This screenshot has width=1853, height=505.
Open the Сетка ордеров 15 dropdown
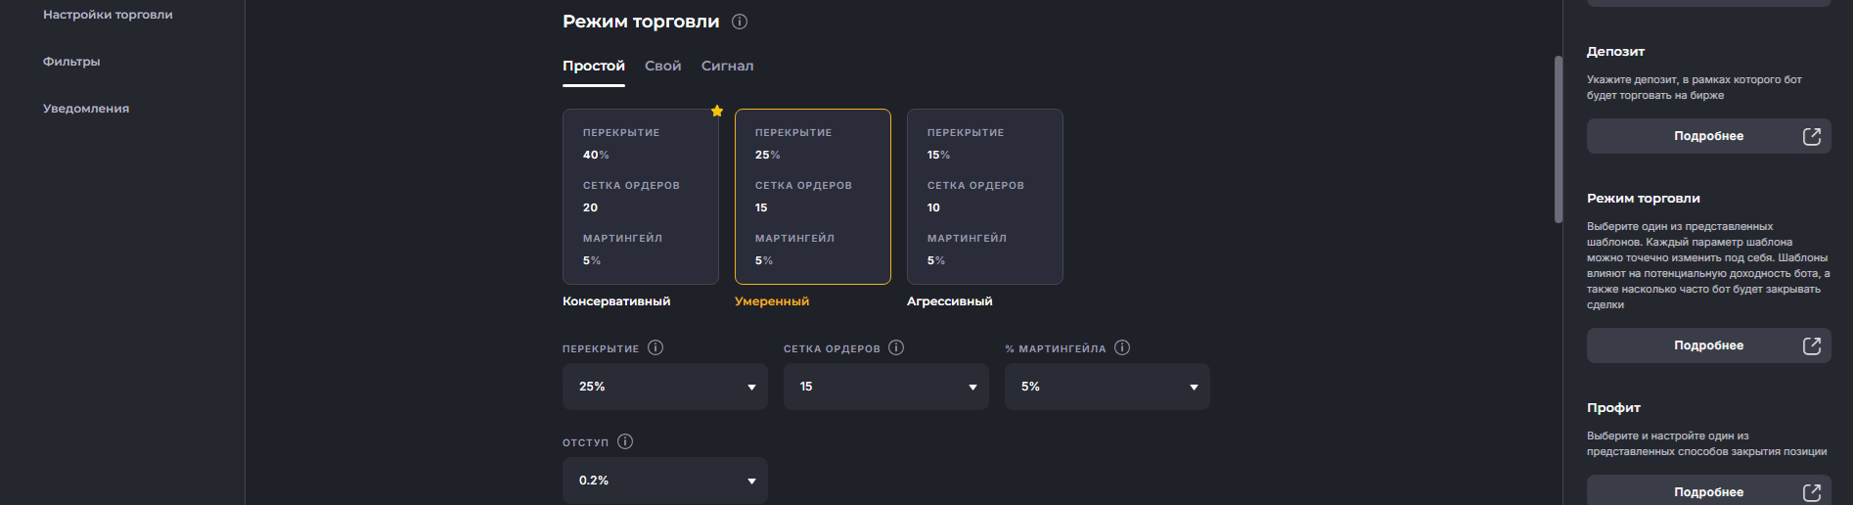tap(886, 387)
